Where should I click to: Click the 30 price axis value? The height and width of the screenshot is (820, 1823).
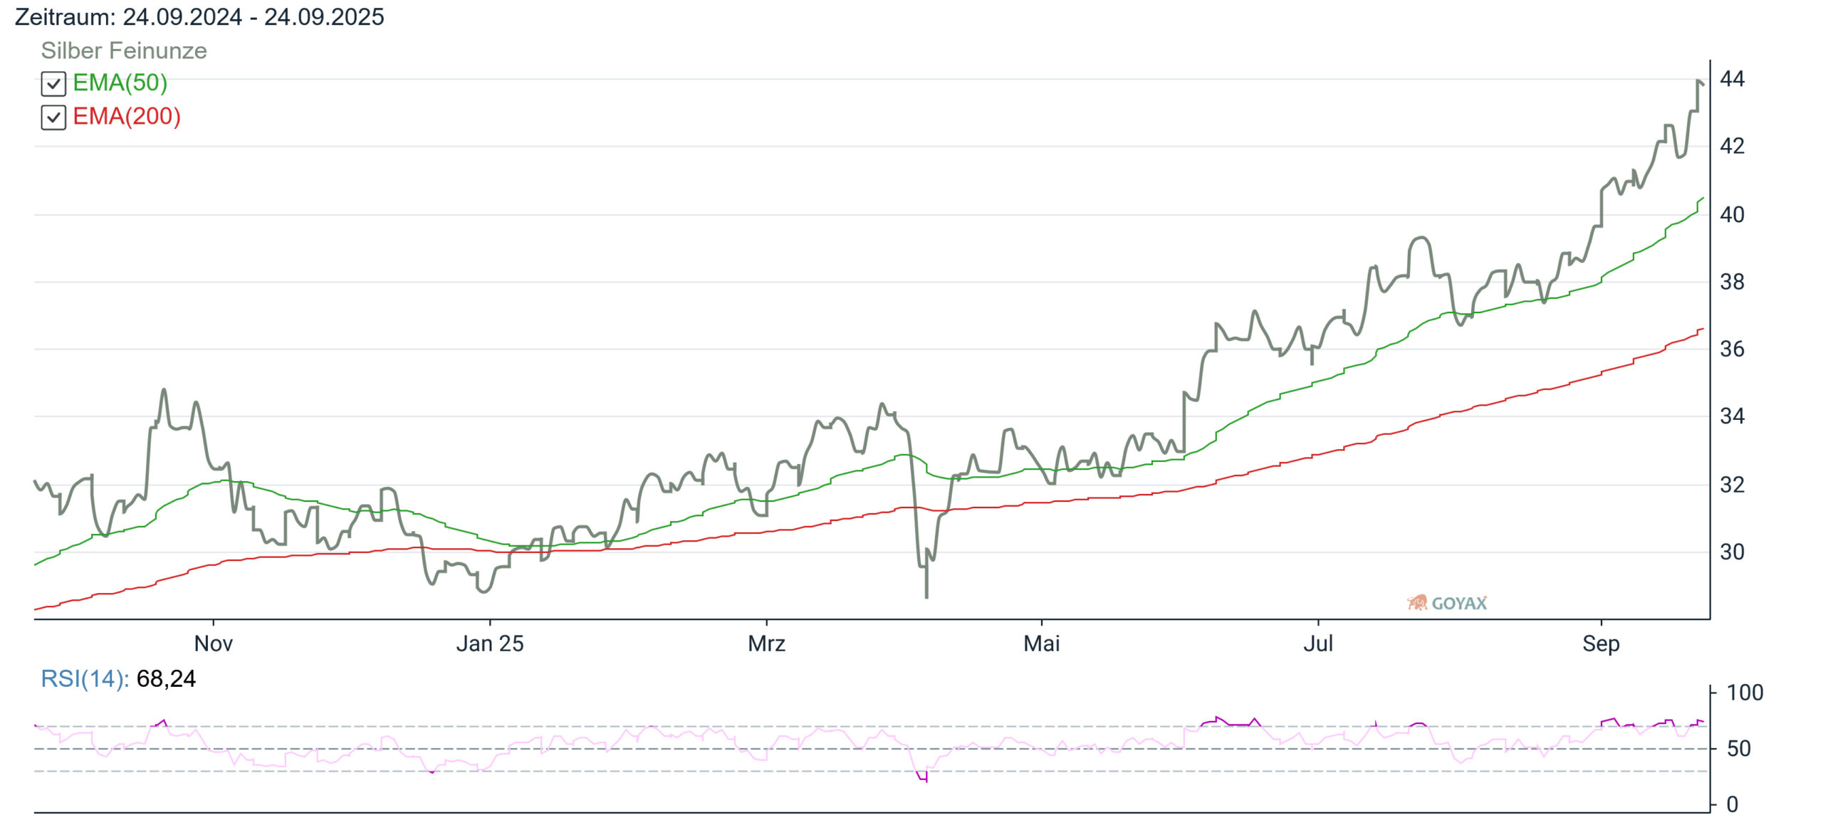[x=1733, y=552]
